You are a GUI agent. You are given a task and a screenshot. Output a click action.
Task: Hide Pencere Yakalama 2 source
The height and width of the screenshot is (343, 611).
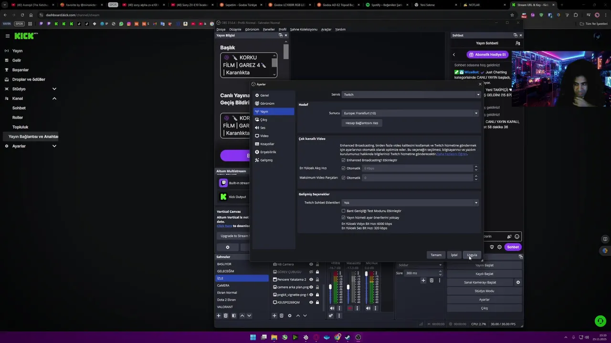311,280
